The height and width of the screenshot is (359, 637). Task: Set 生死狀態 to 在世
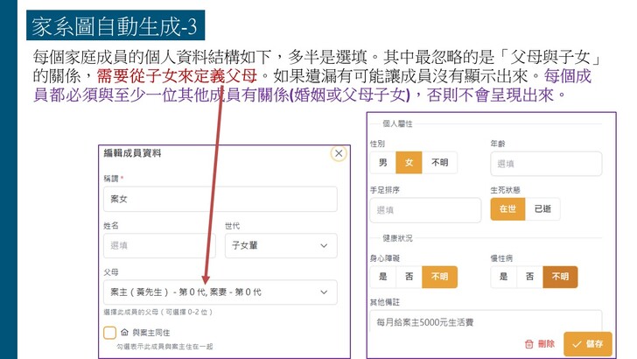pyautogui.click(x=508, y=209)
